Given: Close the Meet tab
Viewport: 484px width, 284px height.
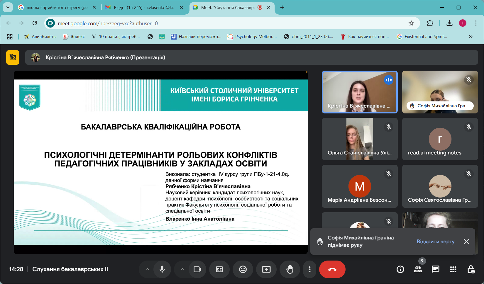Looking at the screenshot, I should click(x=269, y=7).
